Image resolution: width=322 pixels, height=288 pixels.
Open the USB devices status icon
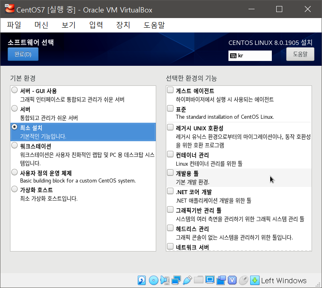point(187,280)
